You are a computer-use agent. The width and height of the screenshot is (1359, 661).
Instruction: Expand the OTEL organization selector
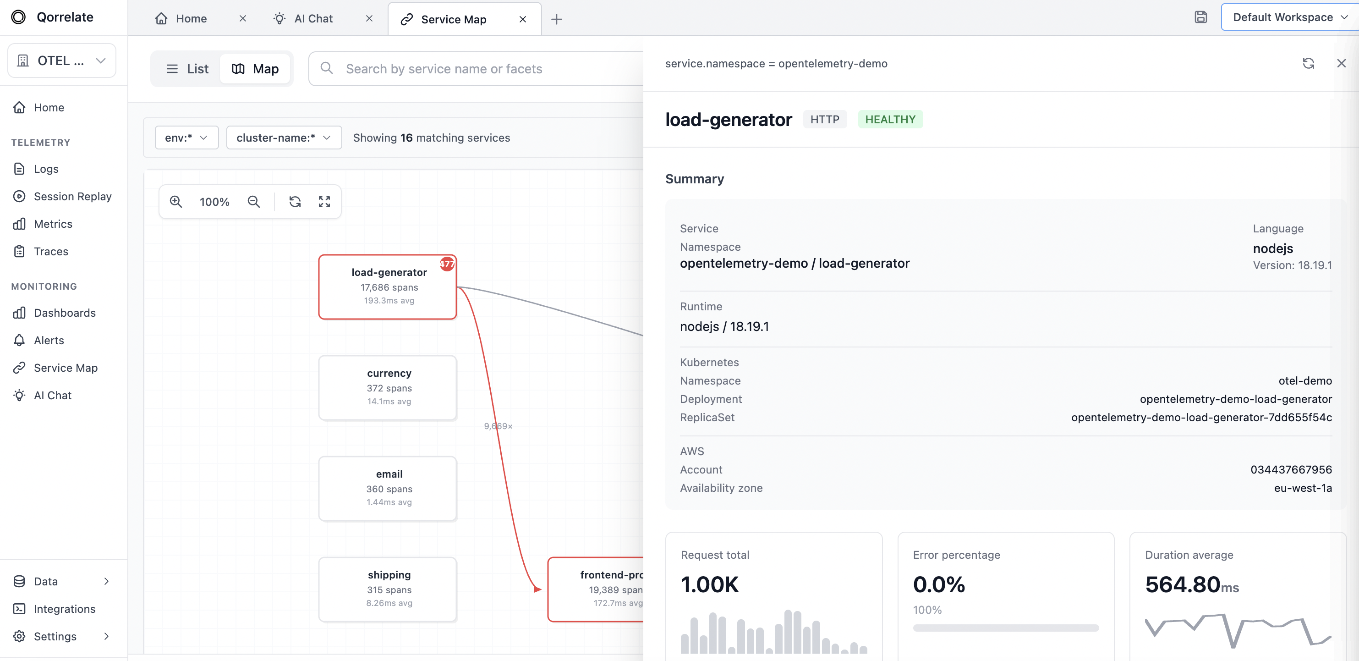tap(62, 61)
